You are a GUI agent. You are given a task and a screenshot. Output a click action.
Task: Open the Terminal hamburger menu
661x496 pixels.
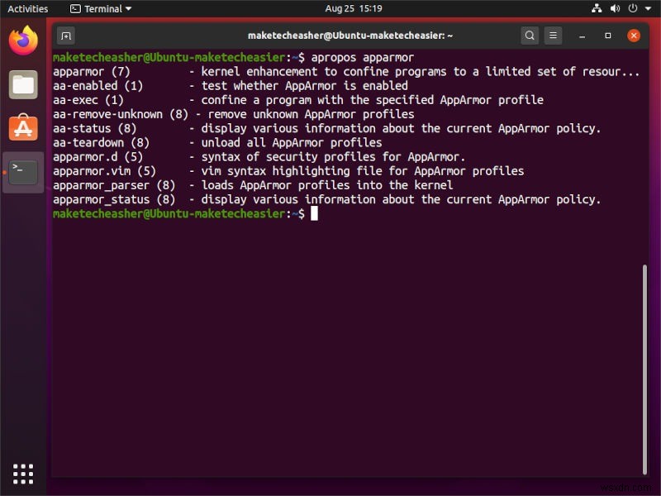click(553, 36)
